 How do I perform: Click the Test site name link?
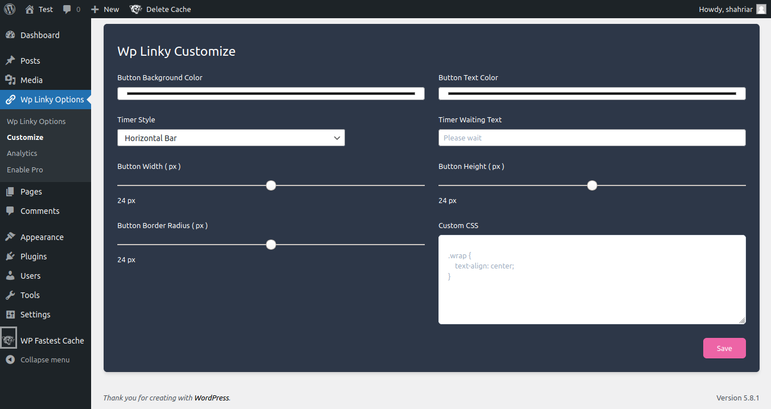coord(46,9)
